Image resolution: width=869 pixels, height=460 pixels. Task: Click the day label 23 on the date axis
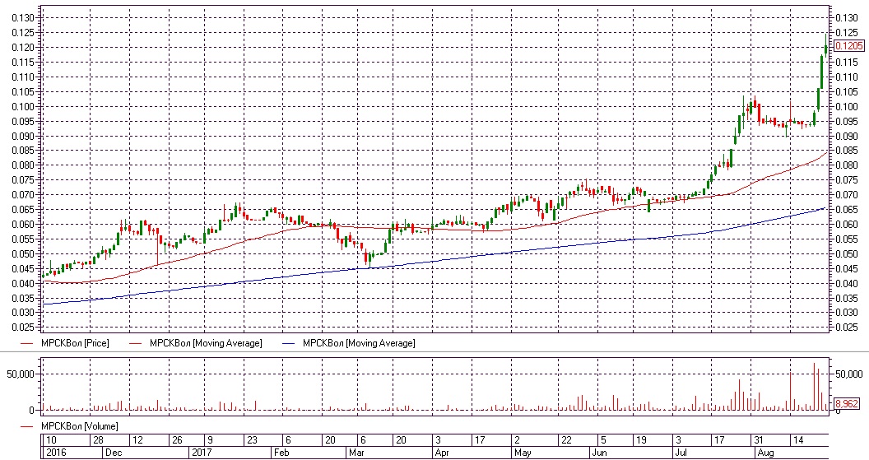coord(252,440)
